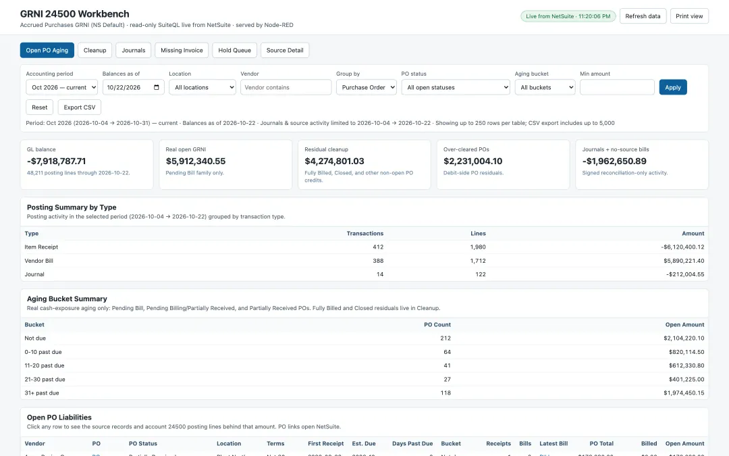Click the Terms column header
729x456 pixels.
click(x=275, y=443)
